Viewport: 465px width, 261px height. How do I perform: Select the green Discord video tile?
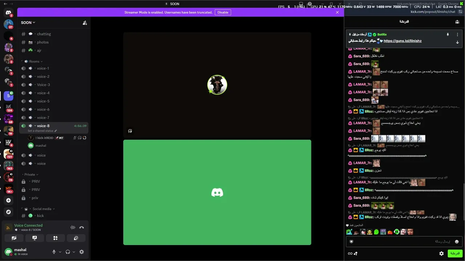217,192
